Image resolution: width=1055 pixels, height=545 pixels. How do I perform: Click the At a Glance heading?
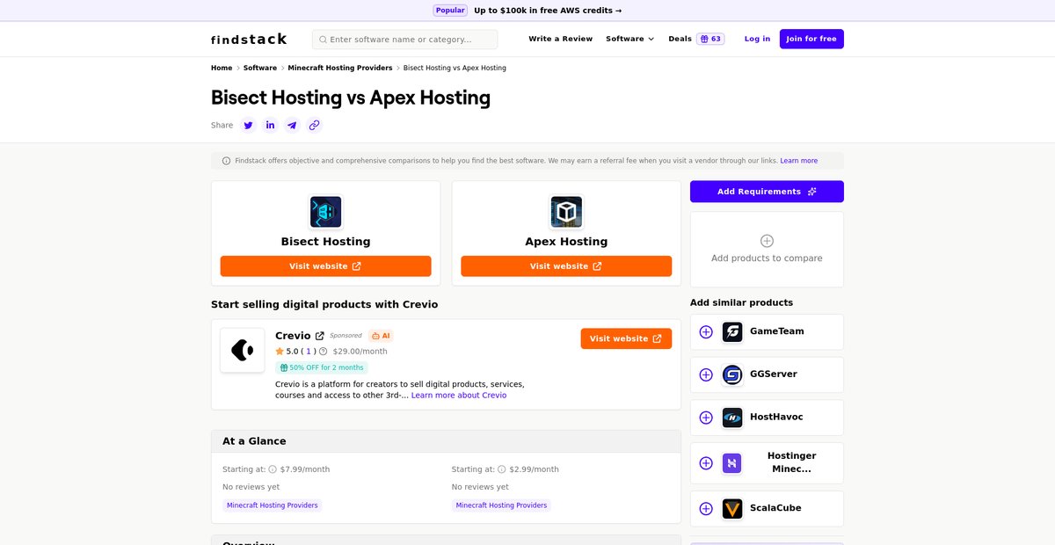[x=254, y=441]
